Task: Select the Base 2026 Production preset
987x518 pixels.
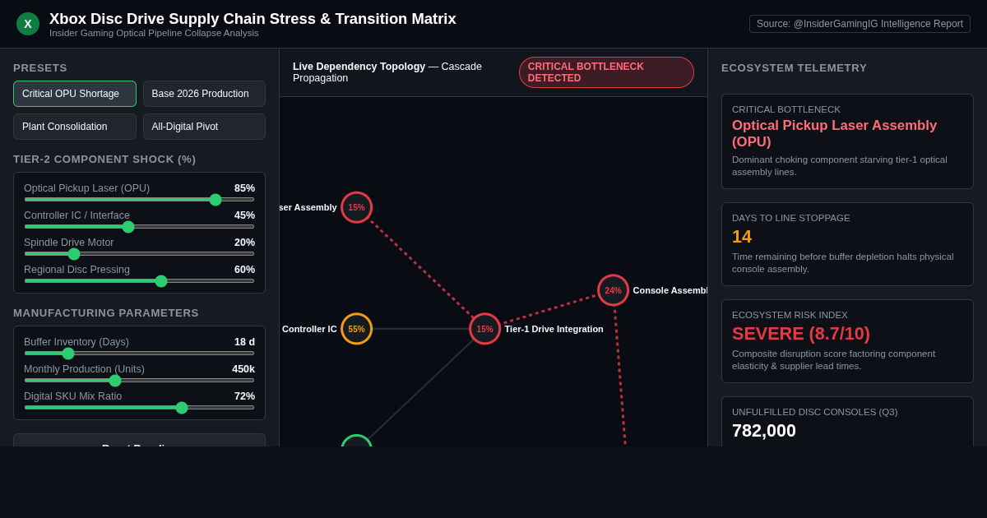Action: (x=204, y=94)
